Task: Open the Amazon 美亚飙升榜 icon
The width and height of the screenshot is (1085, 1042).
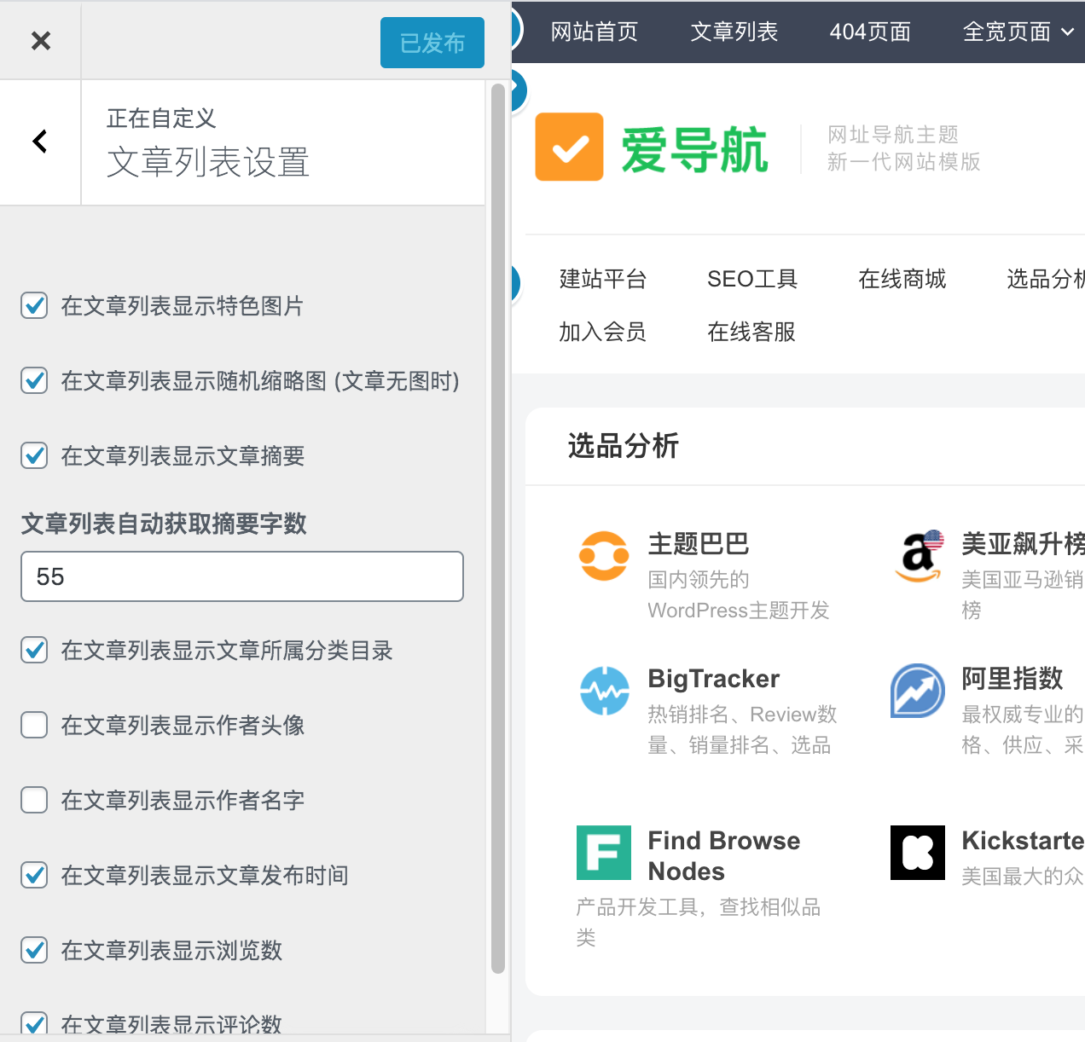Action: (919, 556)
